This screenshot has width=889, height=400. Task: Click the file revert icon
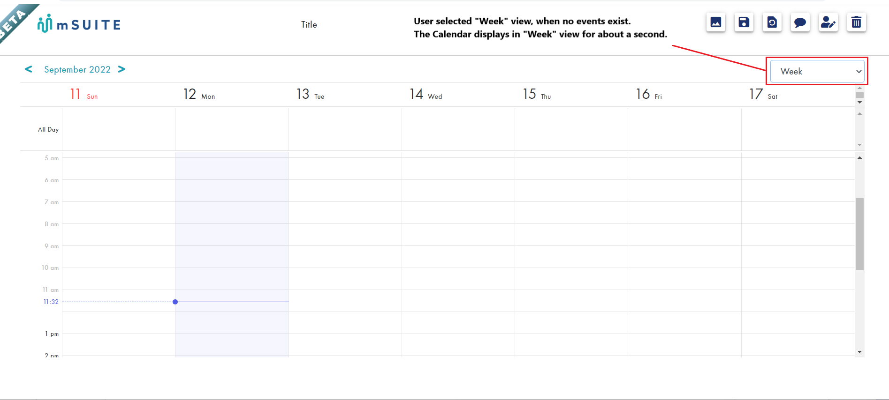coord(772,22)
